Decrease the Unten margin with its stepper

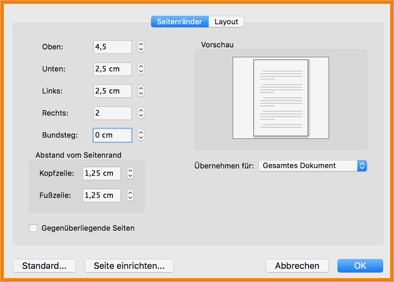pos(140,71)
